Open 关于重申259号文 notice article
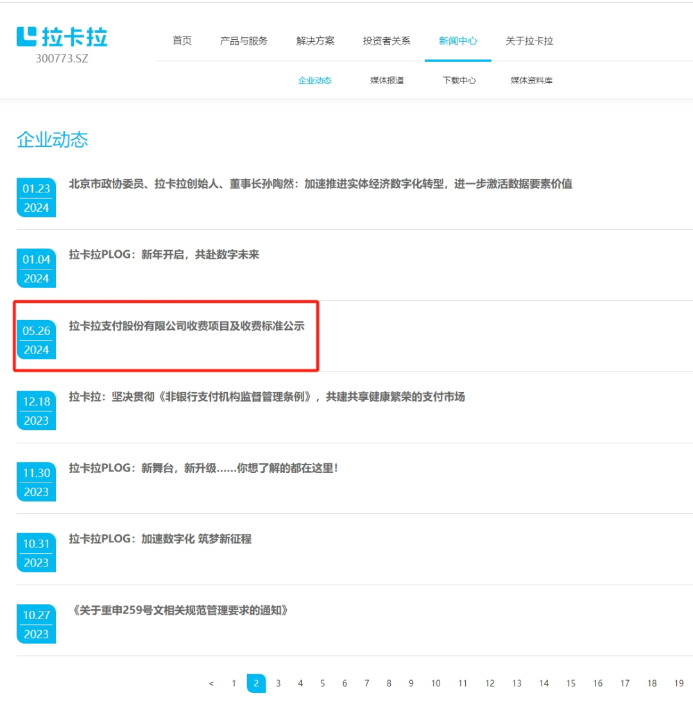 pyautogui.click(x=180, y=610)
